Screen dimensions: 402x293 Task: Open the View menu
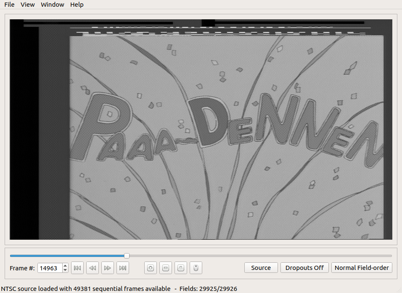click(x=28, y=5)
